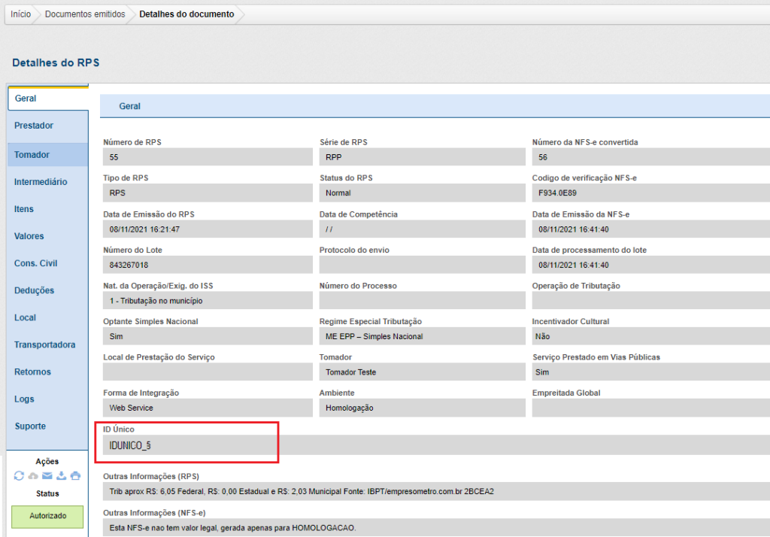
Task: Switch to the Tomador tab
Action: click(32, 154)
